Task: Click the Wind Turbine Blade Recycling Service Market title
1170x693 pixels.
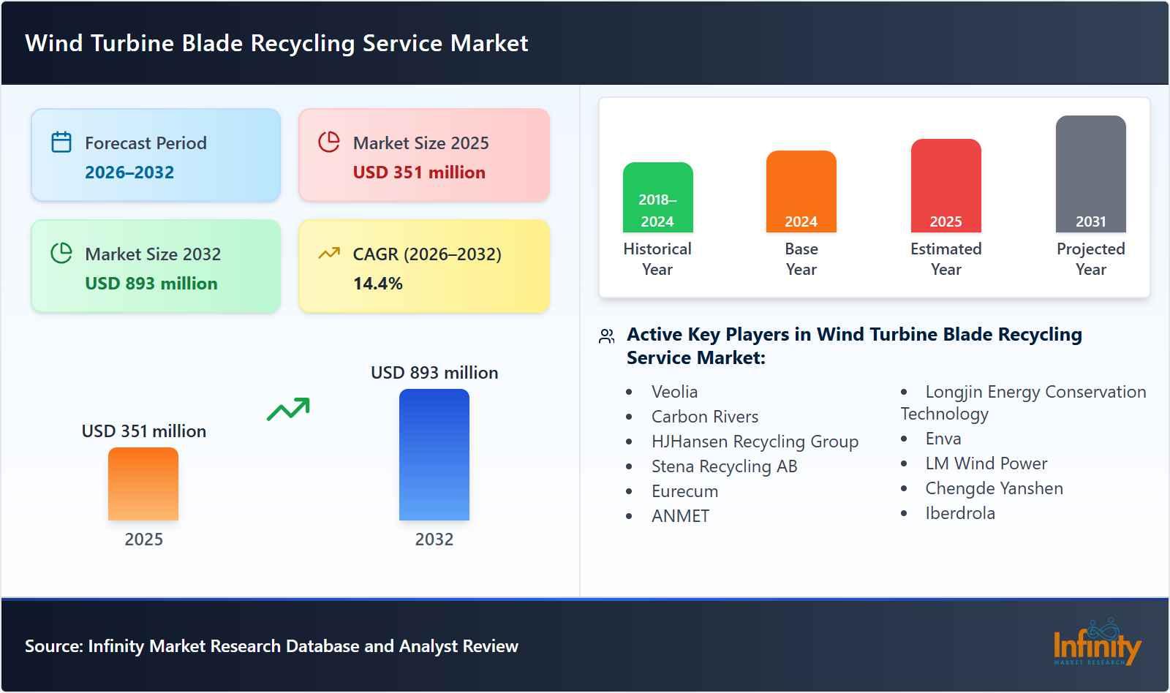Action: [x=276, y=43]
